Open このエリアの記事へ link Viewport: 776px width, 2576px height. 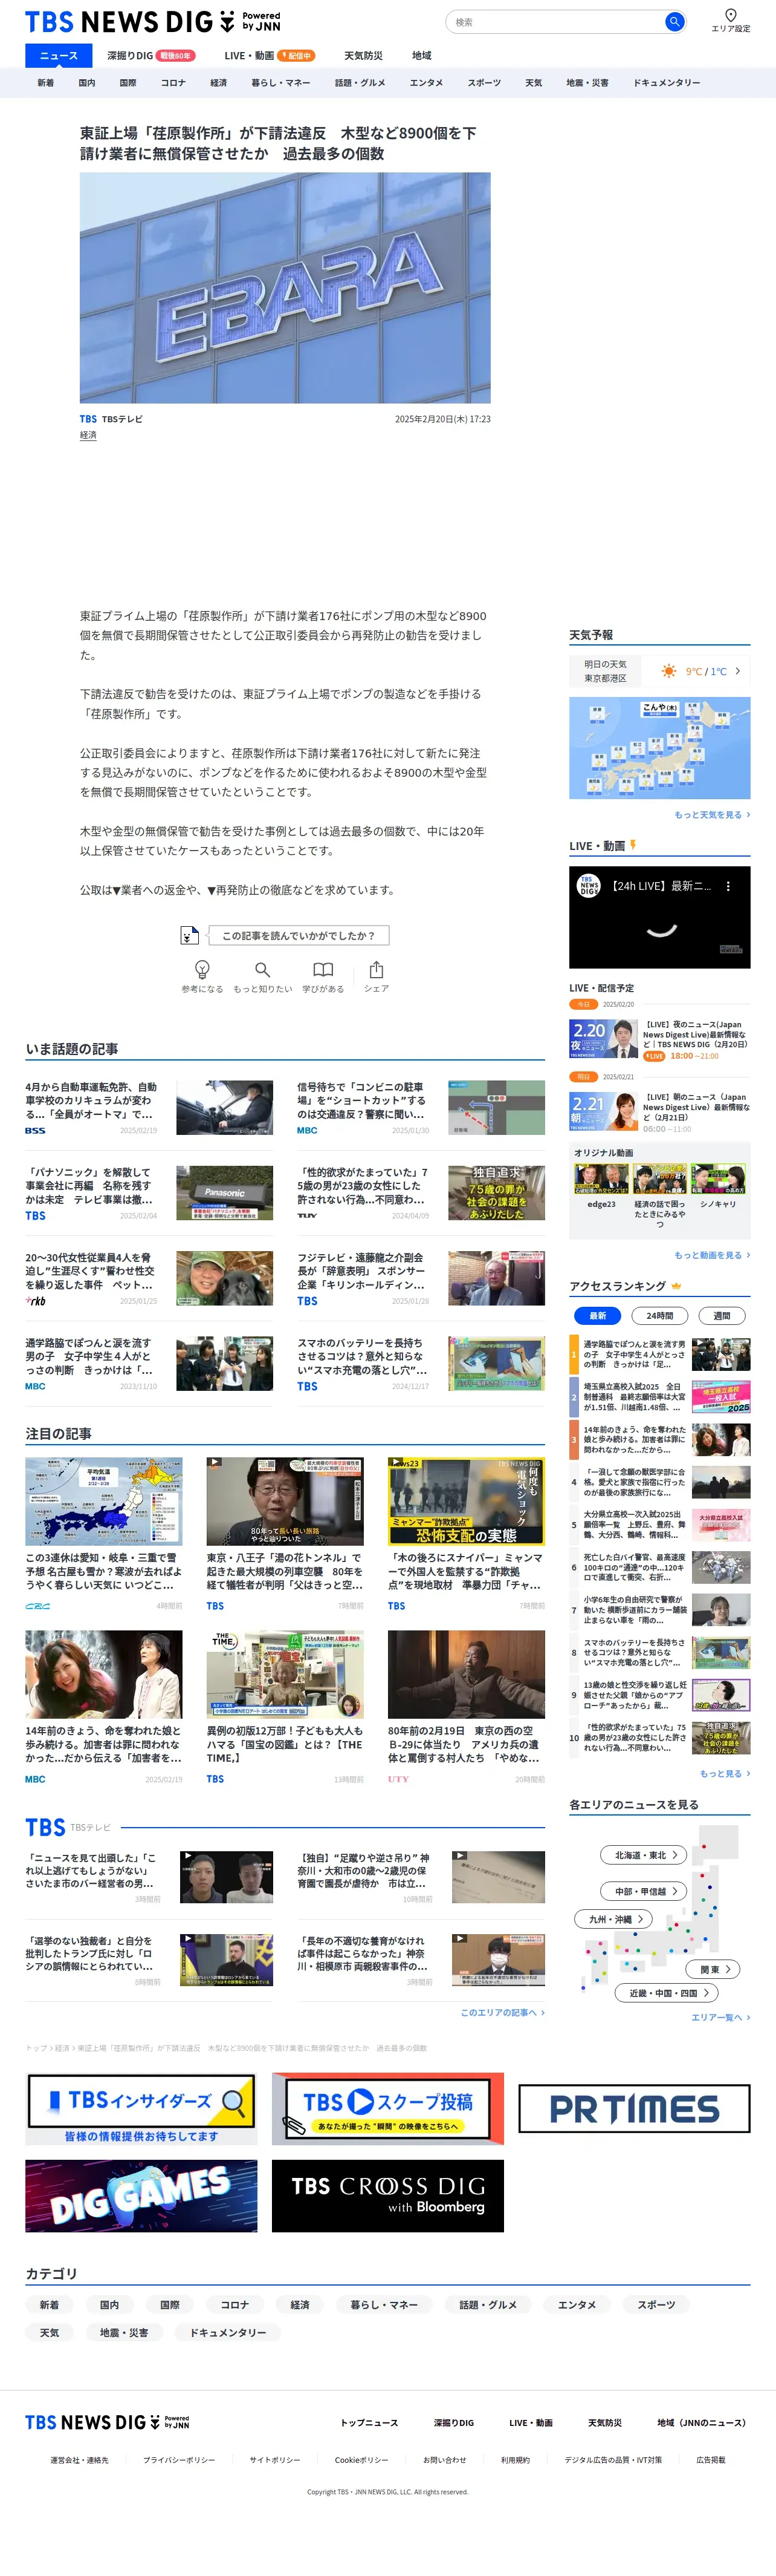pos(502,2012)
